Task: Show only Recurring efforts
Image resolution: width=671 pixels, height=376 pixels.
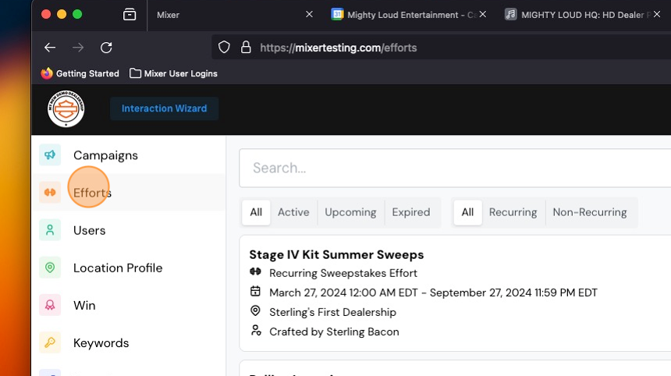Action: point(513,212)
